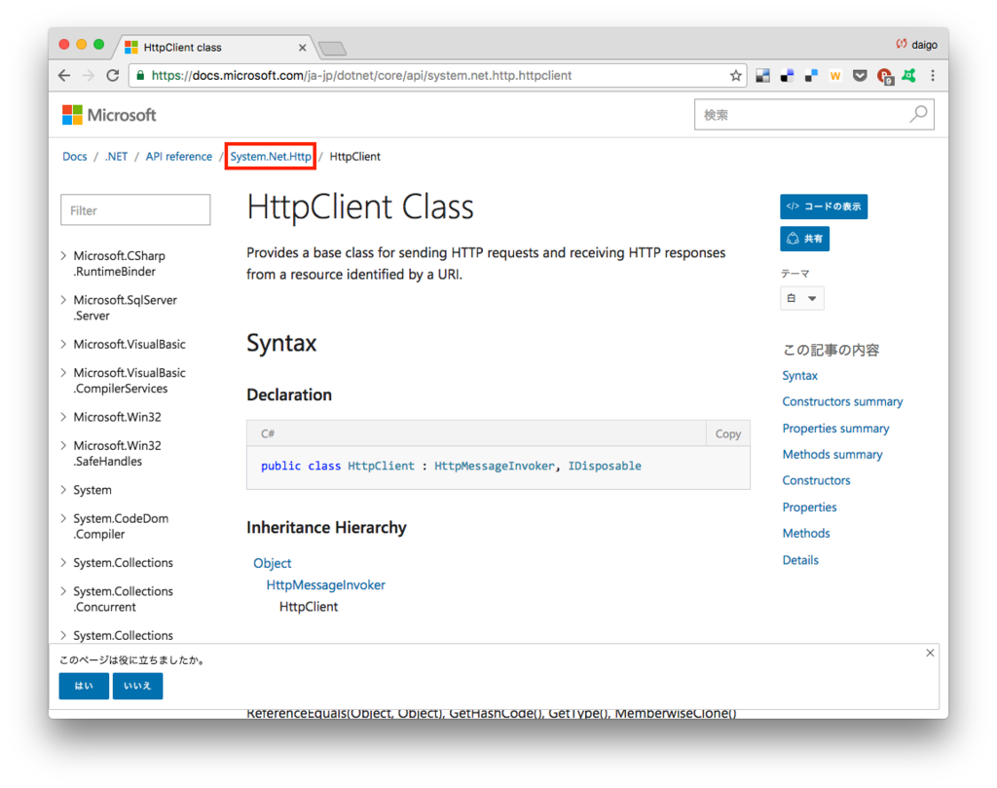Viewport: 997px width, 788px height.
Task: Open a new browser tab
Action: 332,49
